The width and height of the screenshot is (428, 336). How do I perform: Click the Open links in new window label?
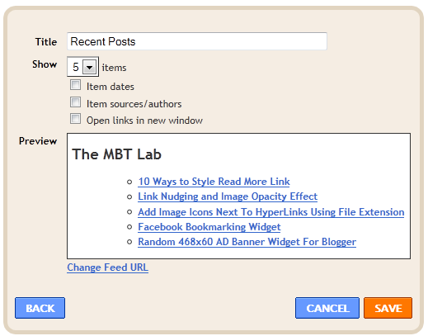144,121
